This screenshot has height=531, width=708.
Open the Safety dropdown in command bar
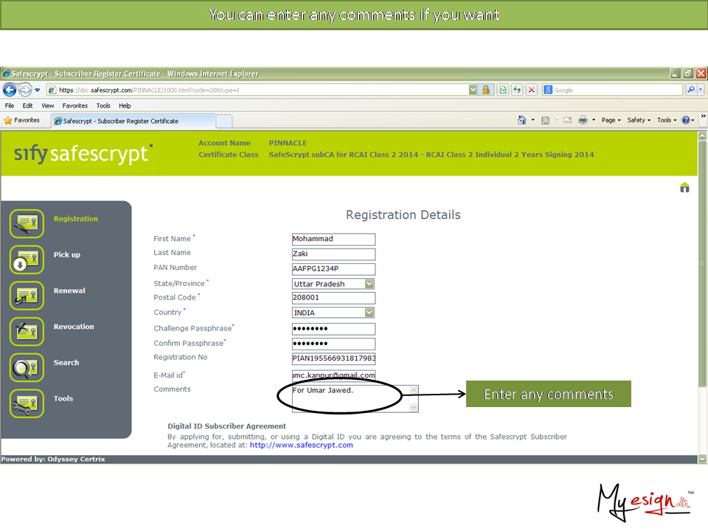click(x=639, y=120)
